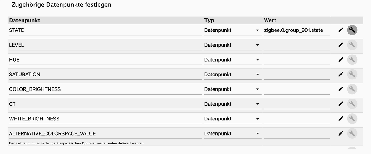
Task: Click the pencil edit icon for CT
Action: coord(341,104)
